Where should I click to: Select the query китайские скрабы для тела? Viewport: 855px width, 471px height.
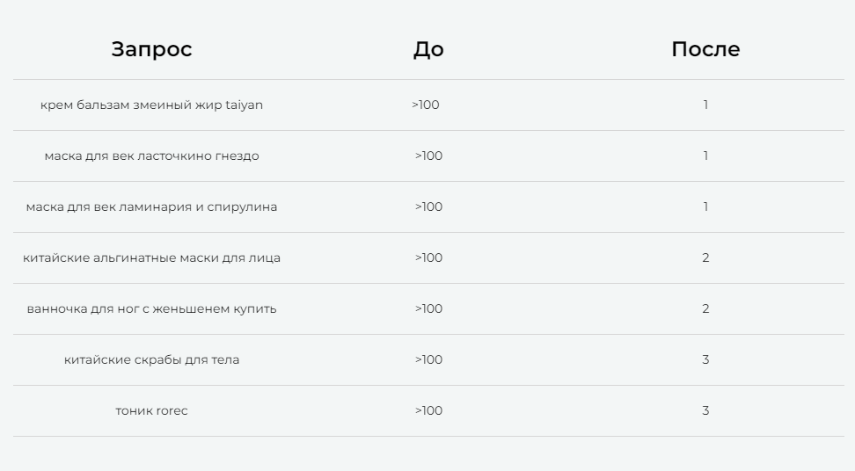tap(151, 359)
